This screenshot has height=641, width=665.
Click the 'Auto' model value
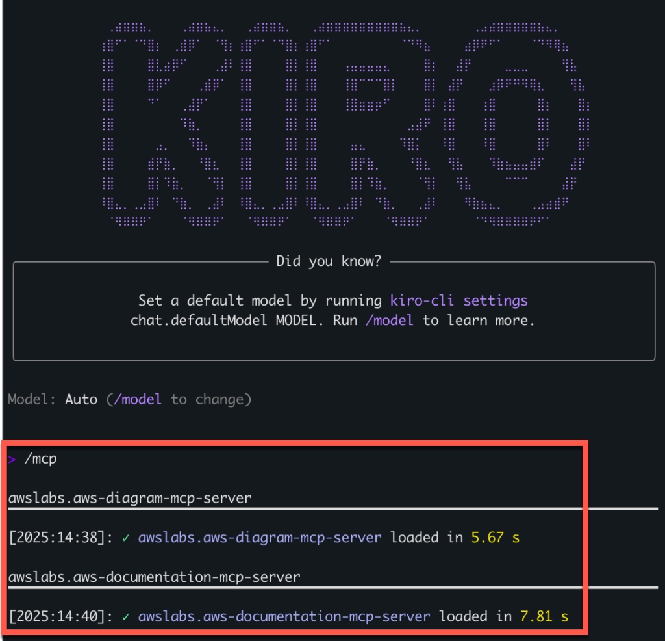click(x=81, y=399)
